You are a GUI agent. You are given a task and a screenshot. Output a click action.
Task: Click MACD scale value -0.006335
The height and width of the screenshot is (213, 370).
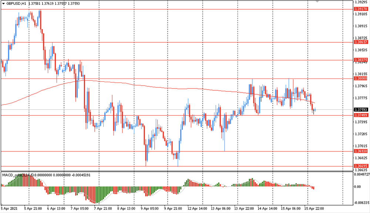pyautogui.click(x=362, y=203)
